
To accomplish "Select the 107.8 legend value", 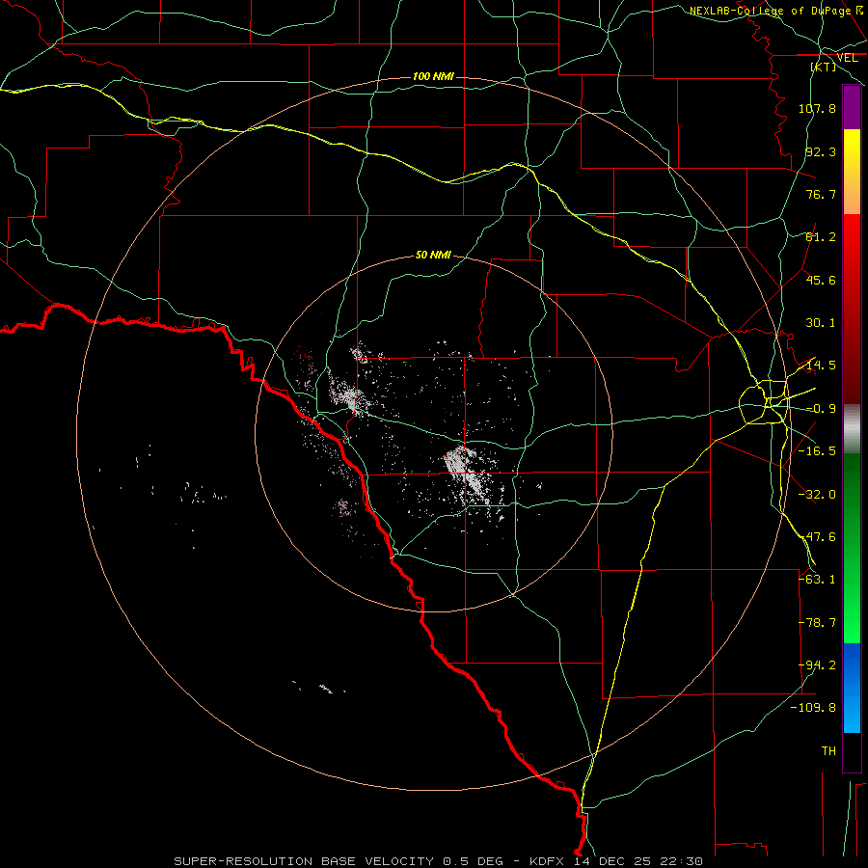I will coord(817,108).
